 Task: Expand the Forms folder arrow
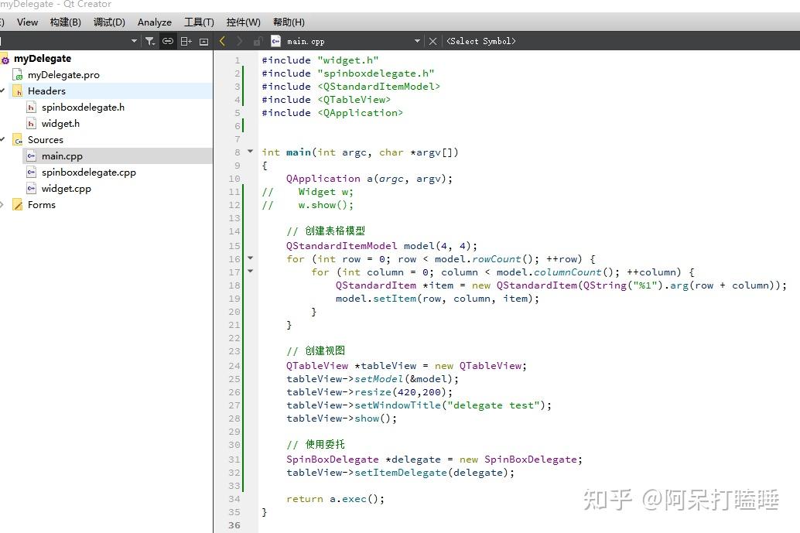click(x=2, y=205)
